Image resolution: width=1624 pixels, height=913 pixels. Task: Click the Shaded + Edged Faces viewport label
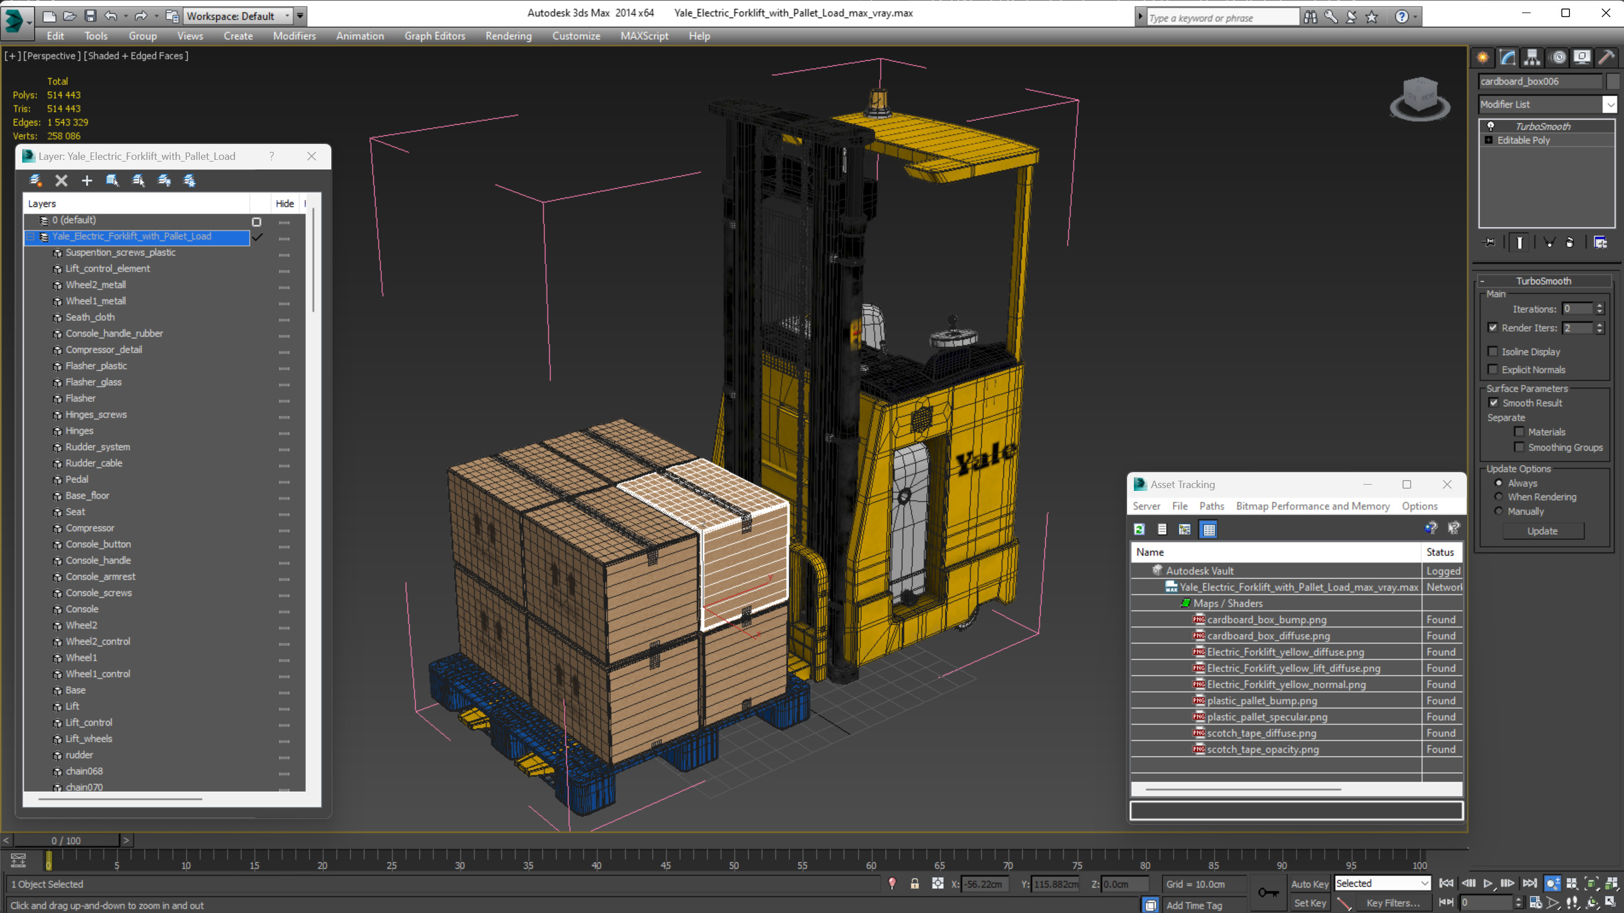pyautogui.click(x=136, y=55)
